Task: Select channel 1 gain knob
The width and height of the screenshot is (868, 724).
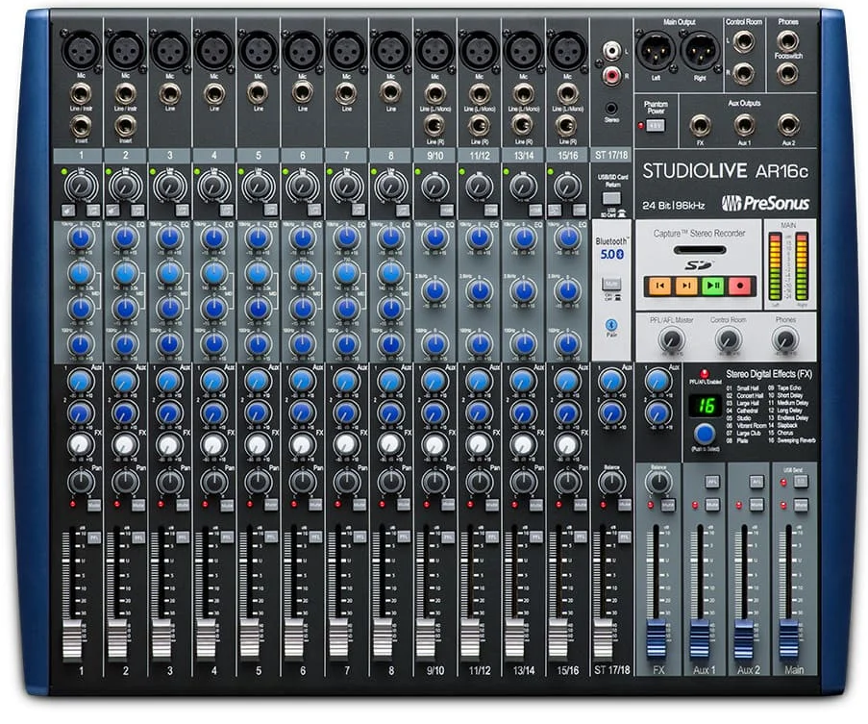Action: coord(81,186)
